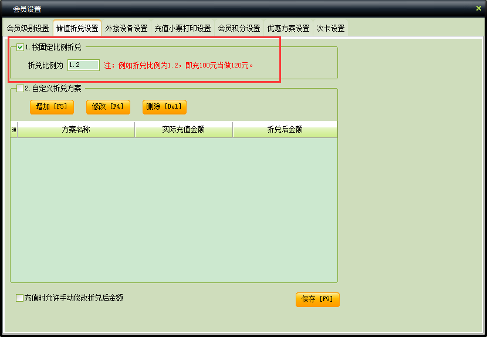Screen dimensions: 487x337
Task: Click the 增加 [F5] button
Action: click(52, 107)
